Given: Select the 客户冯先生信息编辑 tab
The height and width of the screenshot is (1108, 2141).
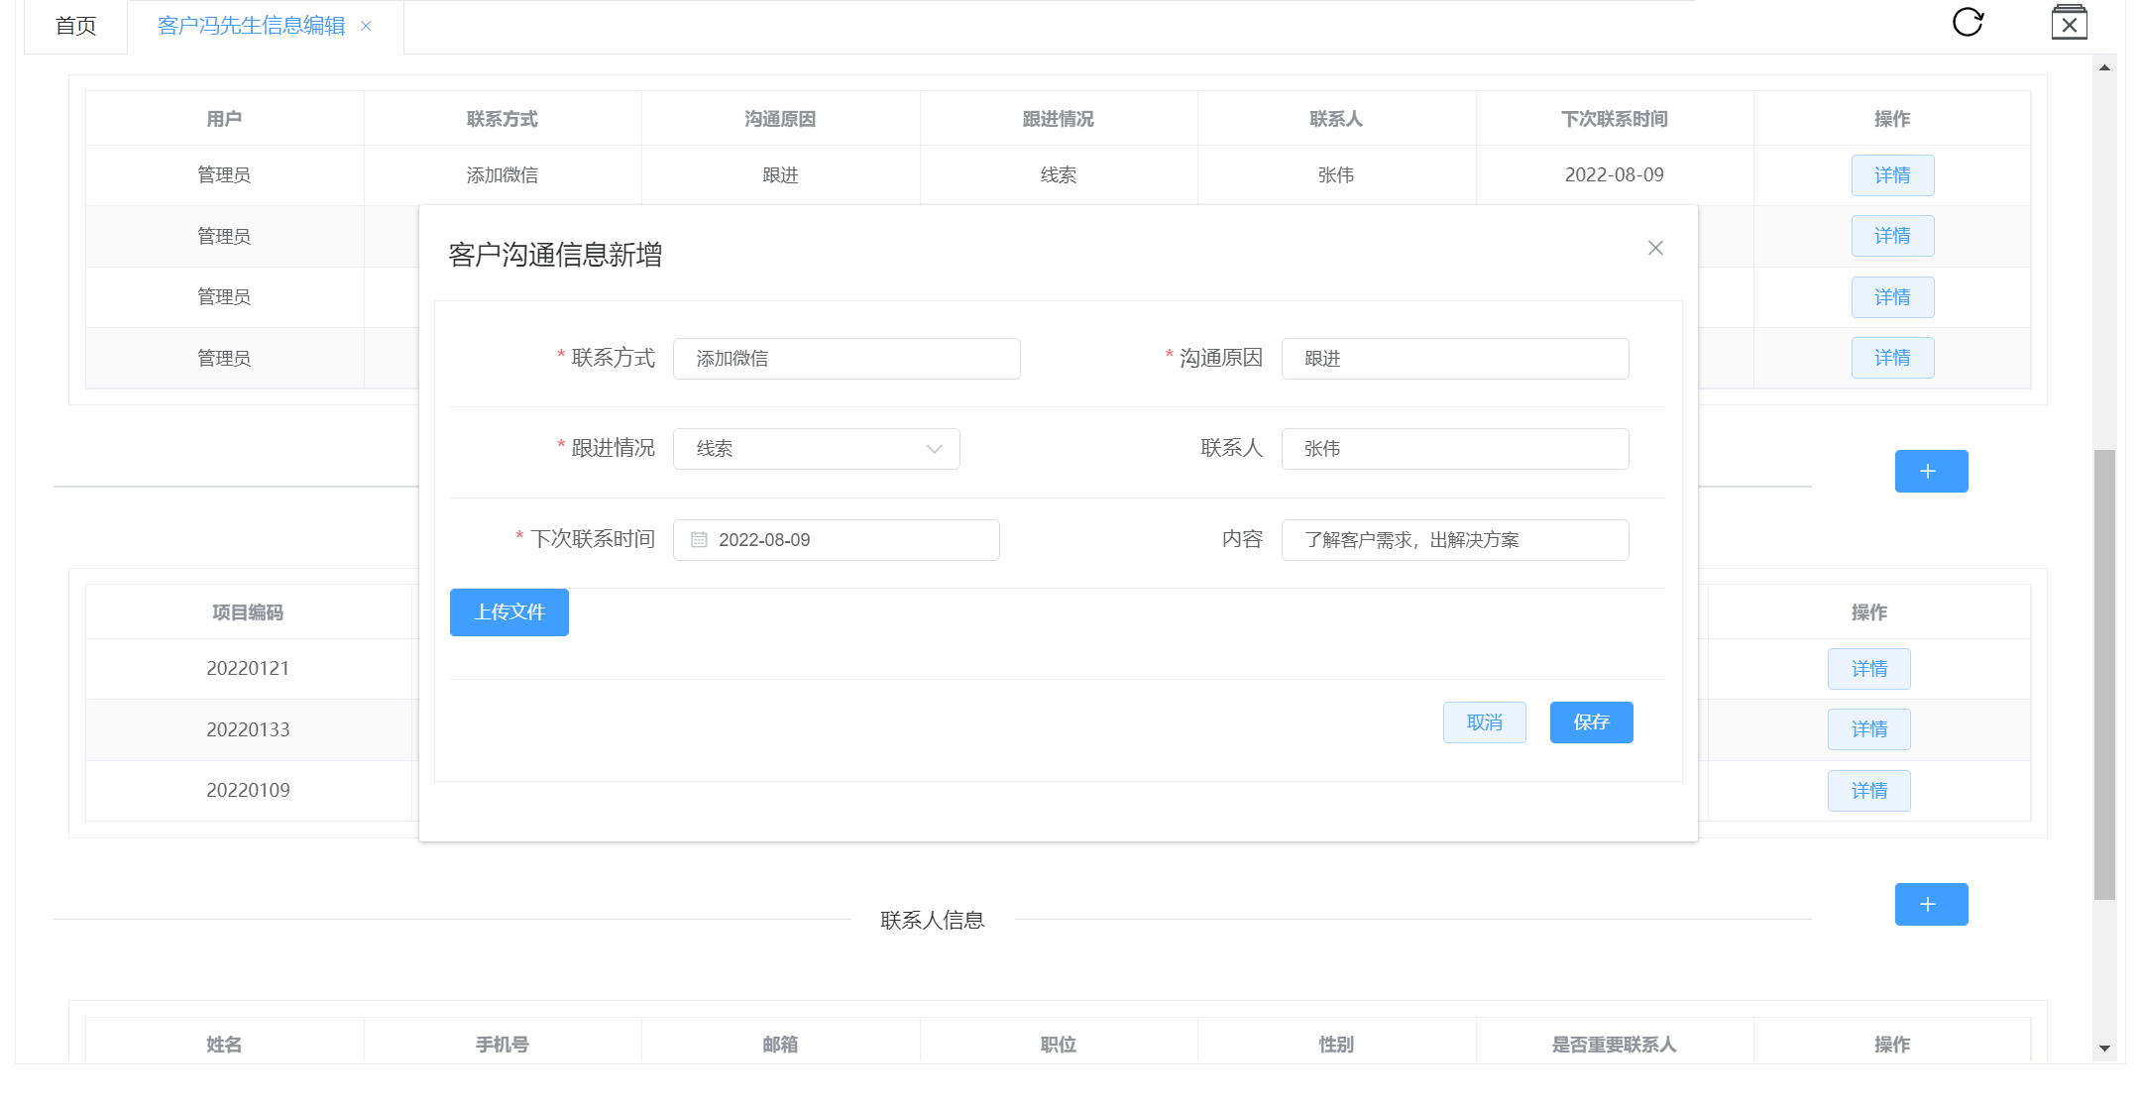Looking at the screenshot, I should [251, 27].
